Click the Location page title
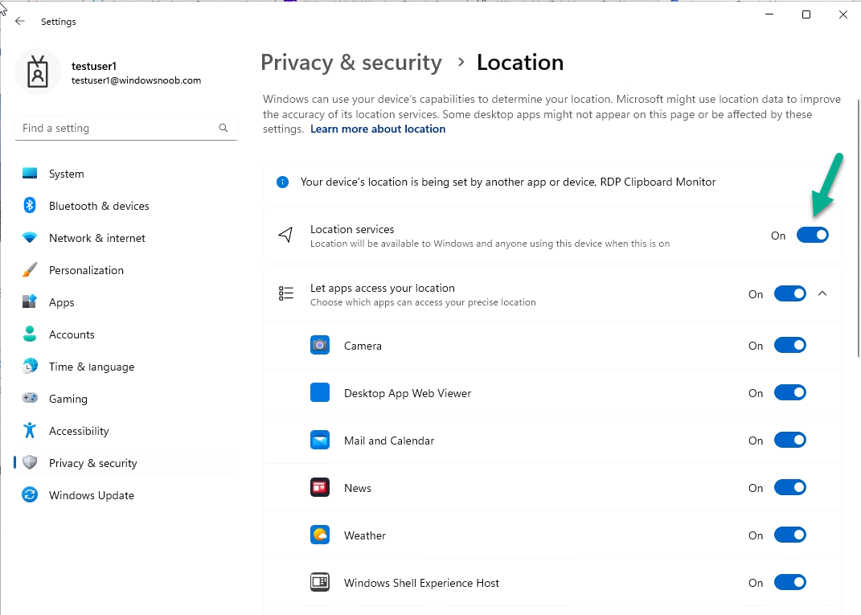The image size is (861, 615). tap(520, 63)
